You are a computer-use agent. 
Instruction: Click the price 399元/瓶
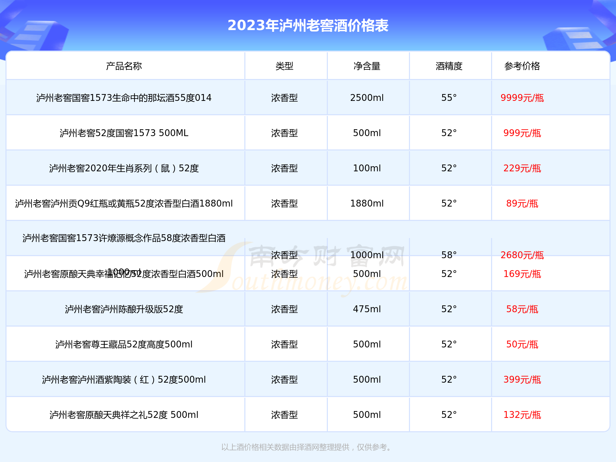522,380
